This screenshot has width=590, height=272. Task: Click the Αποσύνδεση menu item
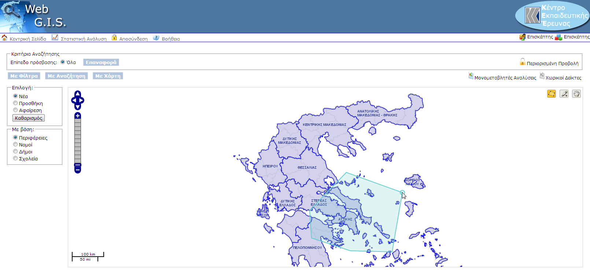point(133,39)
